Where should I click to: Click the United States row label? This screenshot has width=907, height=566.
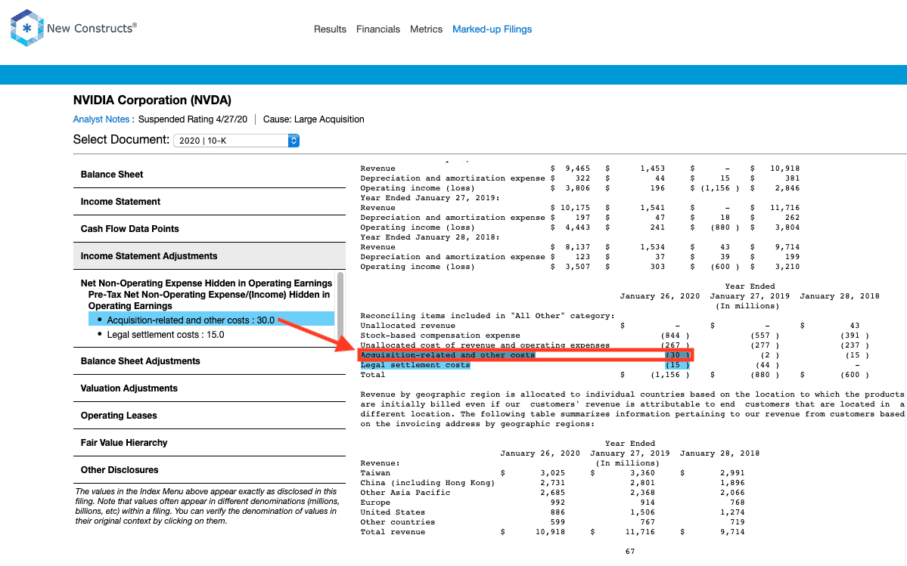tap(393, 512)
